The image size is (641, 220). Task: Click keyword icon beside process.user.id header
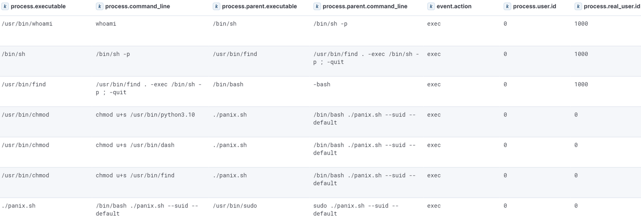click(x=507, y=7)
